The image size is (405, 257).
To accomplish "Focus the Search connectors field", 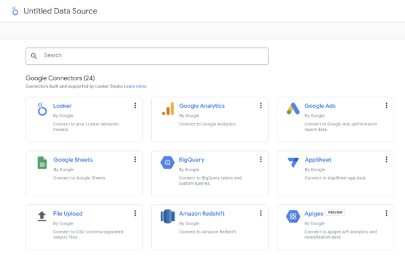I will point(147,56).
